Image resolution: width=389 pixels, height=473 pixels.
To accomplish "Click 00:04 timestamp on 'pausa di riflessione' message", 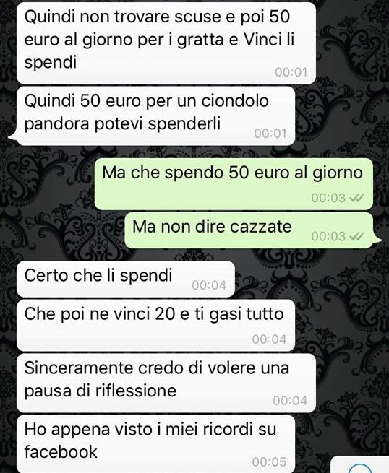I will (x=290, y=401).
